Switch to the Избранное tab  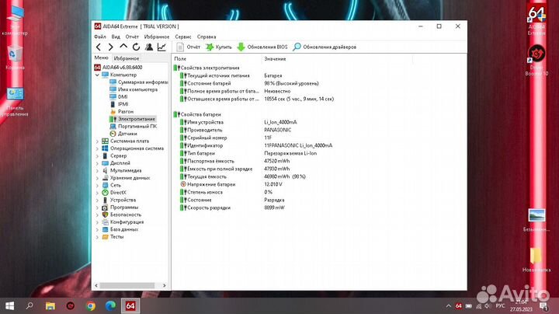click(127, 58)
